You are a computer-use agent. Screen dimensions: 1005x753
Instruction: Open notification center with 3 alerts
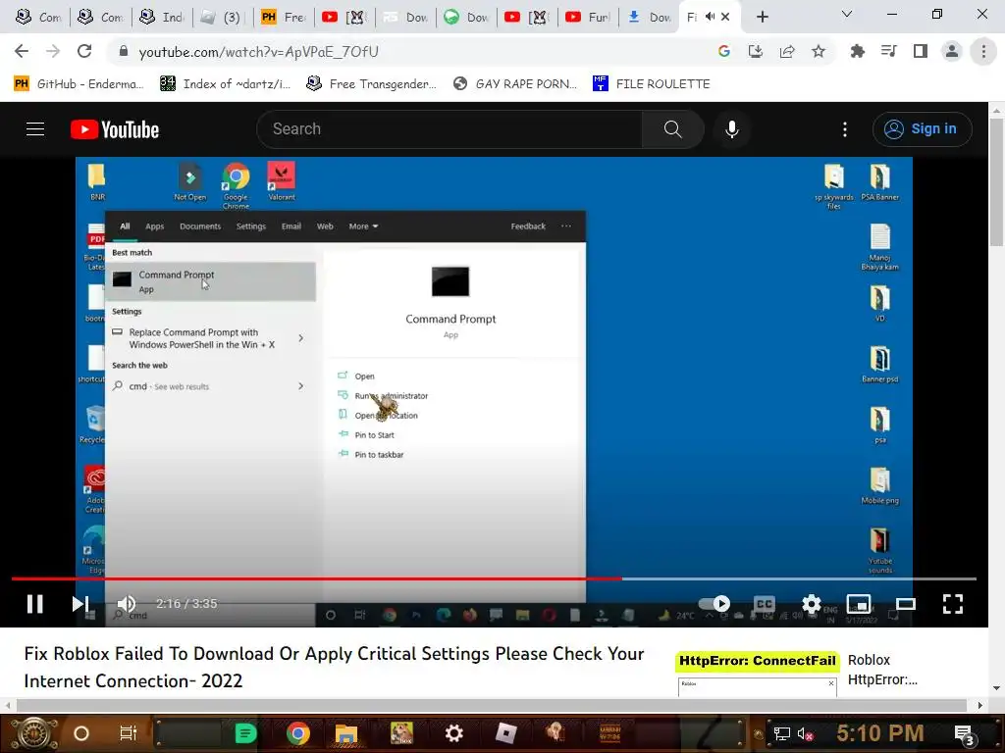pos(964,735)
